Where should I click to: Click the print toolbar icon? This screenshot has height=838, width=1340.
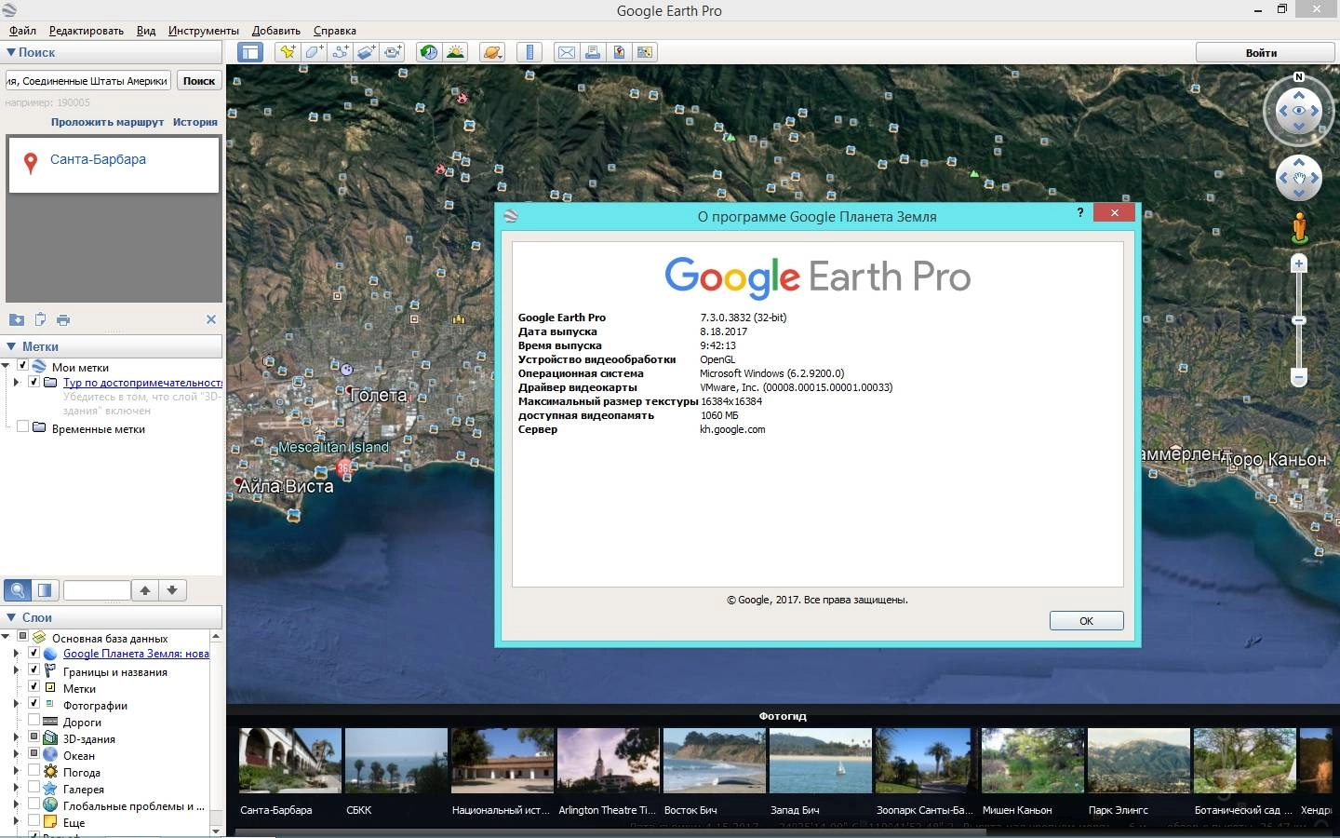[x=592, y=52]
